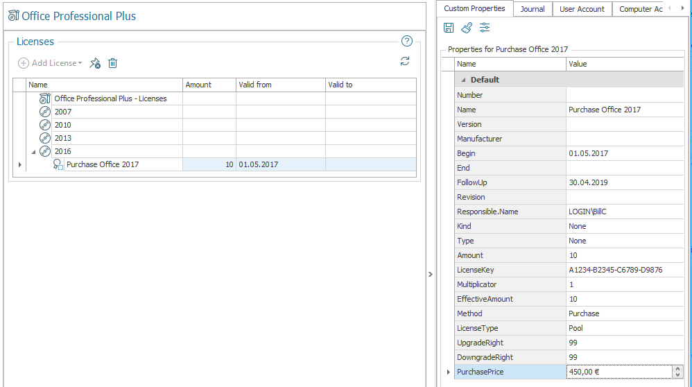Click the Multiplicator value 1
The height and width of the screenshot is (387, 692).
point(625,284)
